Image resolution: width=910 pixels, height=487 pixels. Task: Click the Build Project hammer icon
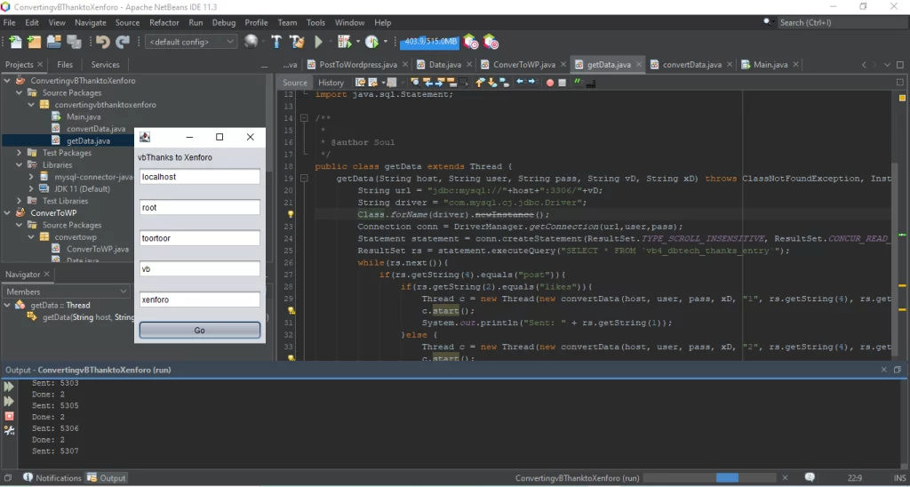tap(277, 42)
